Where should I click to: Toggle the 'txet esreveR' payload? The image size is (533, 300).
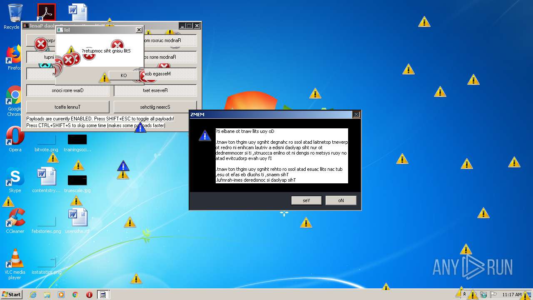pos(155,90)
